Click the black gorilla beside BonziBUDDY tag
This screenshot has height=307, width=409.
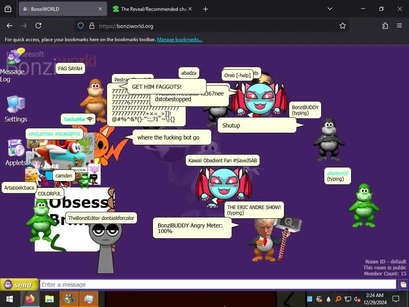point(329,140)
